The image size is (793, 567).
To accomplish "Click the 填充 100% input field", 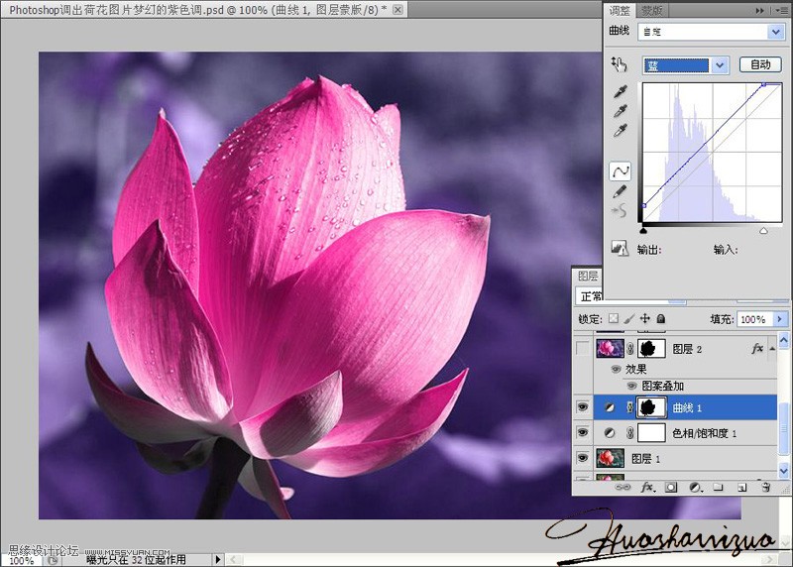I will pyautogui.click(x=754, y=318).
